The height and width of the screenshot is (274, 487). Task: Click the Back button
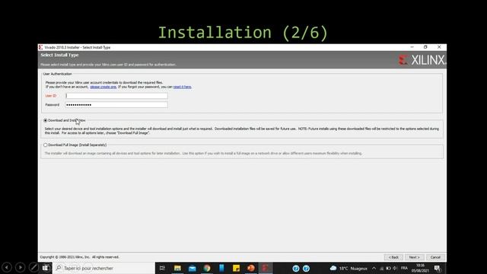tap(393, 257)
